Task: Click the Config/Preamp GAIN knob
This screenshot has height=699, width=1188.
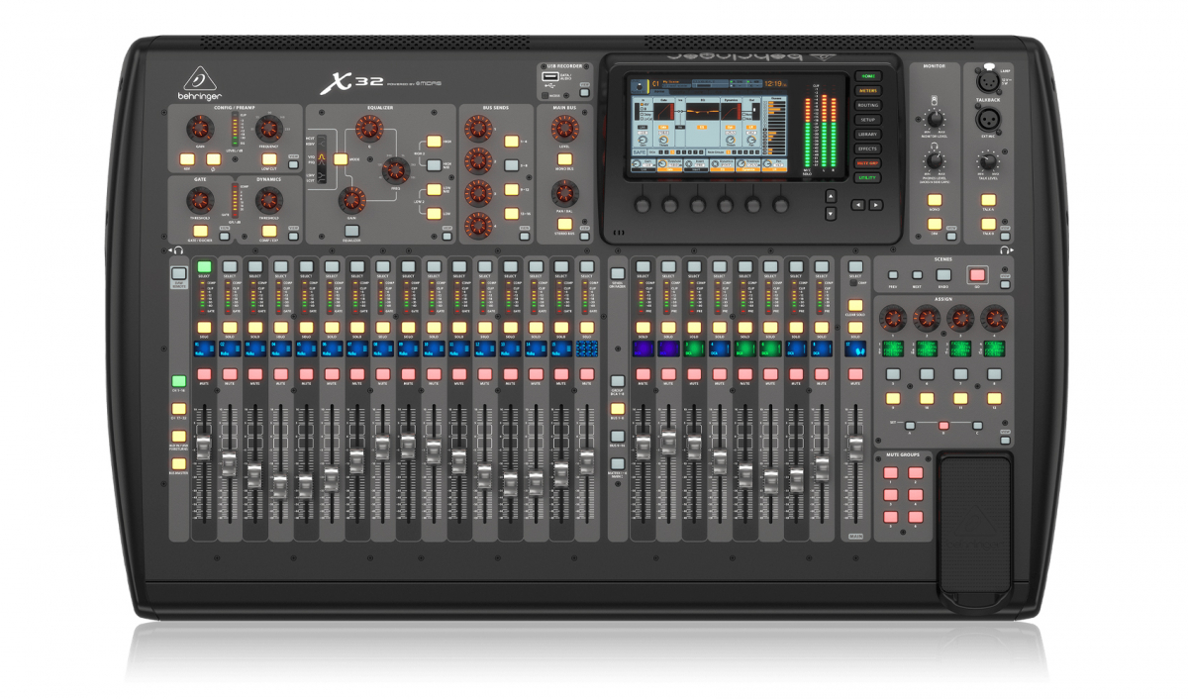Action: [200, 127]
